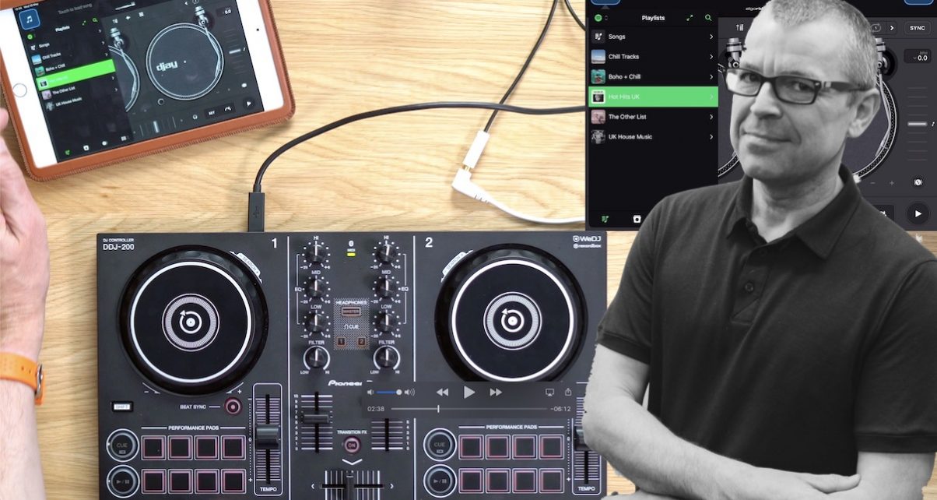Click the SHIFT button on the controller

(x=121, y=406)
